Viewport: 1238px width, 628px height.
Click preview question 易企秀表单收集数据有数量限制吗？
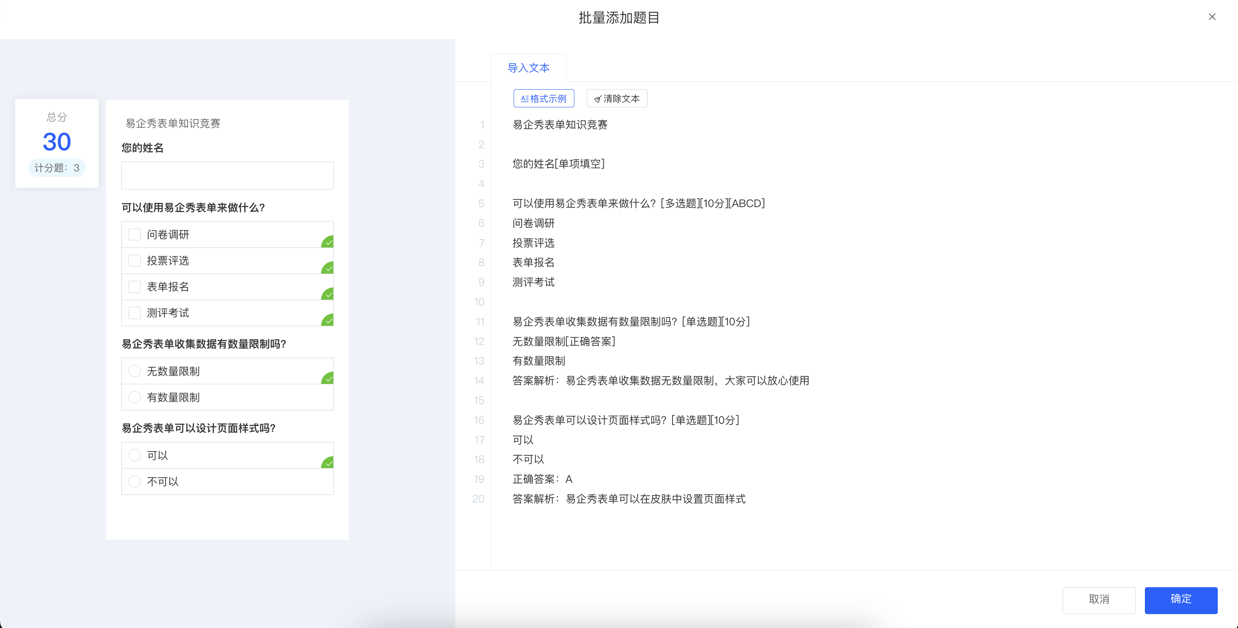[204, 344]
